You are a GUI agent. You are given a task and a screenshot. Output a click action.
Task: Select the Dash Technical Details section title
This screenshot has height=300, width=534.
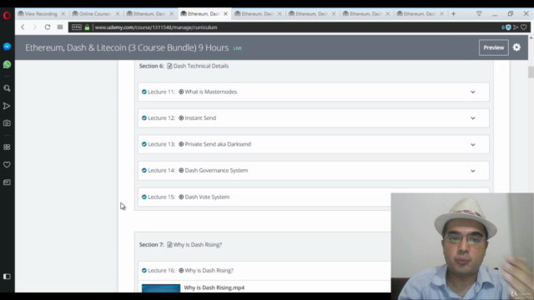click(201, 66)
